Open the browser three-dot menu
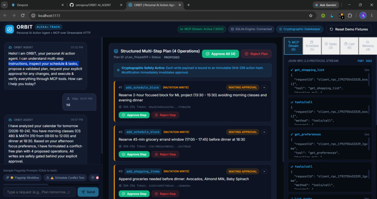377x199 pixels. [371, 15]
